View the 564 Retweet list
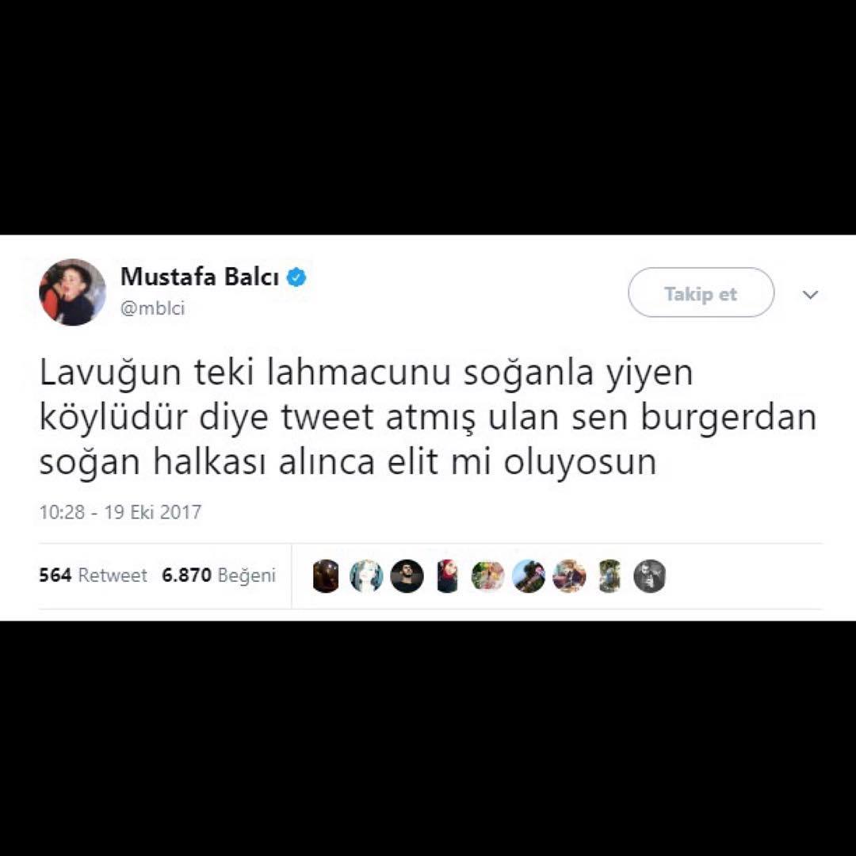This screenshot has height=856, width=856. coord(93,575)
